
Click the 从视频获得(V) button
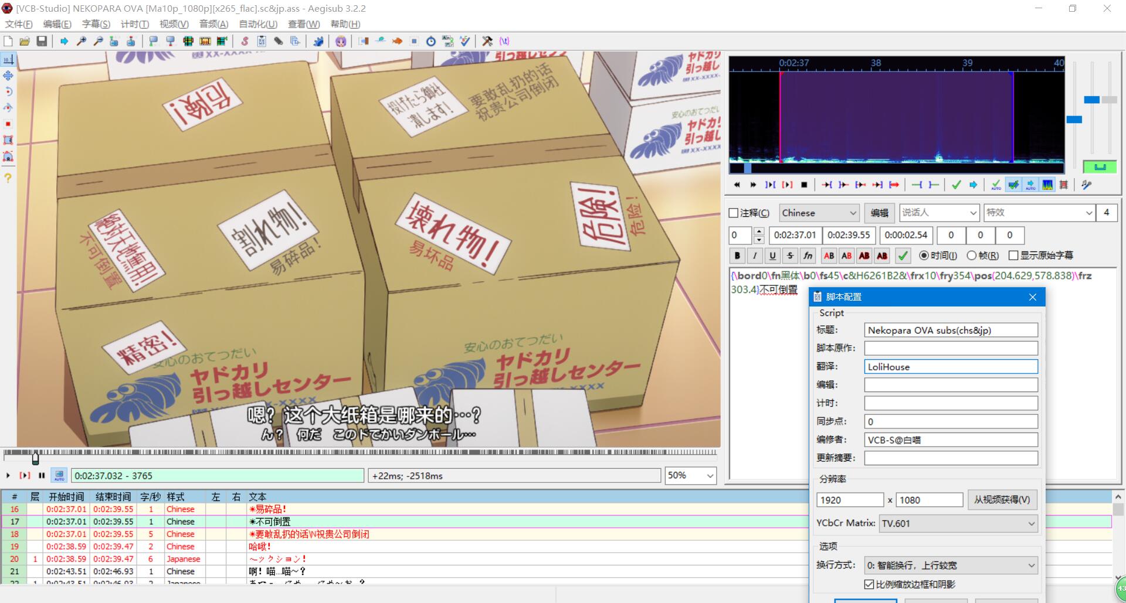pyautogui.click(x=1002, y=500)
